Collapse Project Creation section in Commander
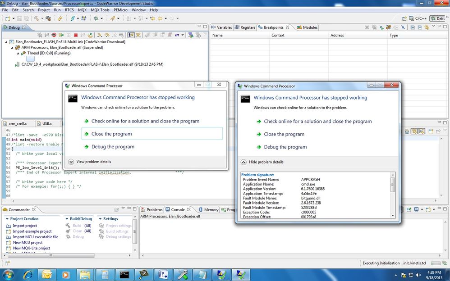 [x=7, y=219]
